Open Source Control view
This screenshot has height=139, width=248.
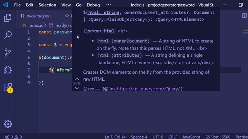pyautogui.click(x=8, y=53)
